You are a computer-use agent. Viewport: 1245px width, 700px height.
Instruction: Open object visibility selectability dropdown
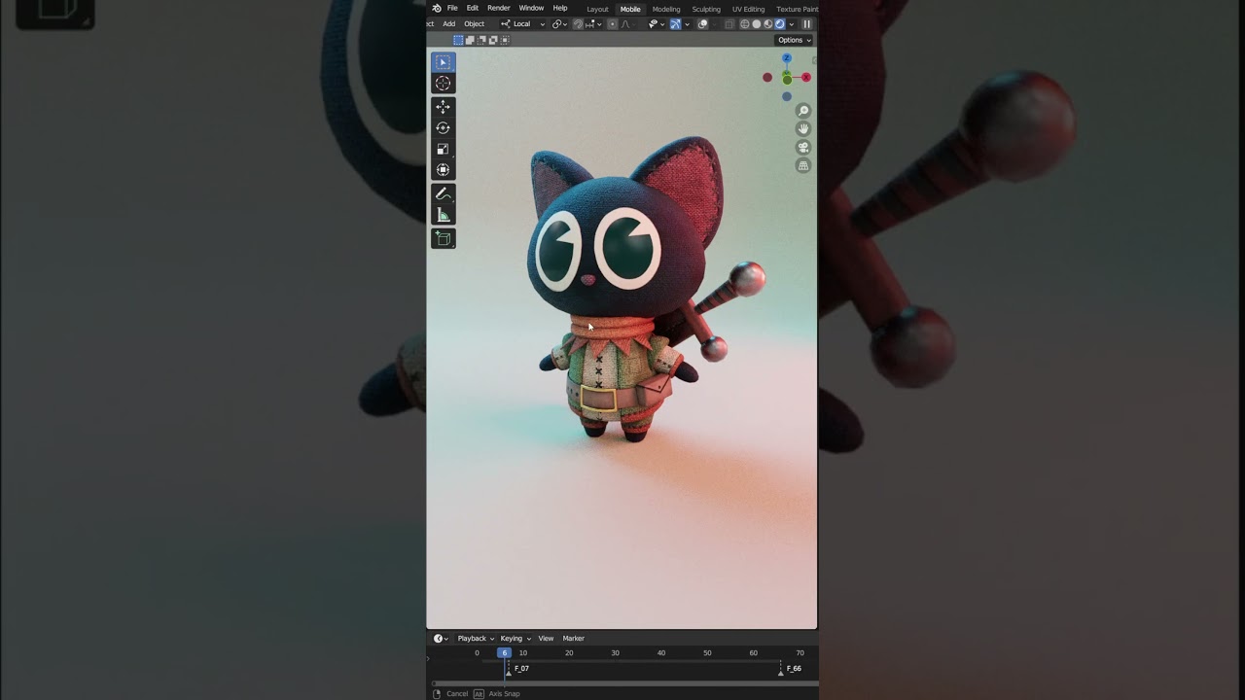[x=657, y=24]
